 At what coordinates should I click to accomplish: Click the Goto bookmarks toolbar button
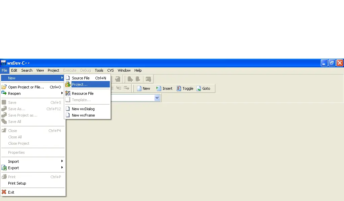[203, 88]
